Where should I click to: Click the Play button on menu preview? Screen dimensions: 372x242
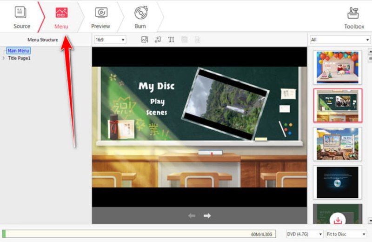pos(157,102)
